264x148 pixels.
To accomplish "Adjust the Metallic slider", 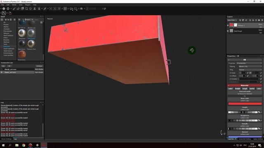I will click(243, 129).
